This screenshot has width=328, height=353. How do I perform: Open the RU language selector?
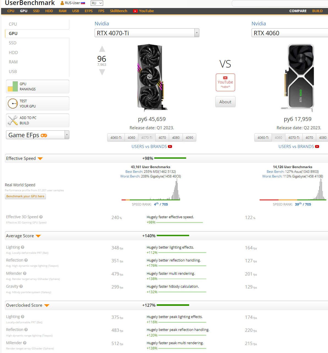point(97,3)
